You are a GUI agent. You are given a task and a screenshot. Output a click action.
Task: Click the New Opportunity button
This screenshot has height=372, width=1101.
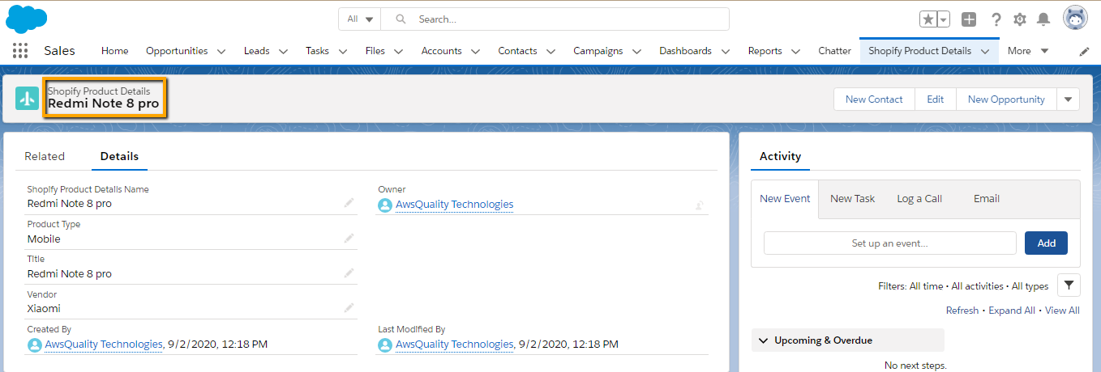pos(1006,99)
